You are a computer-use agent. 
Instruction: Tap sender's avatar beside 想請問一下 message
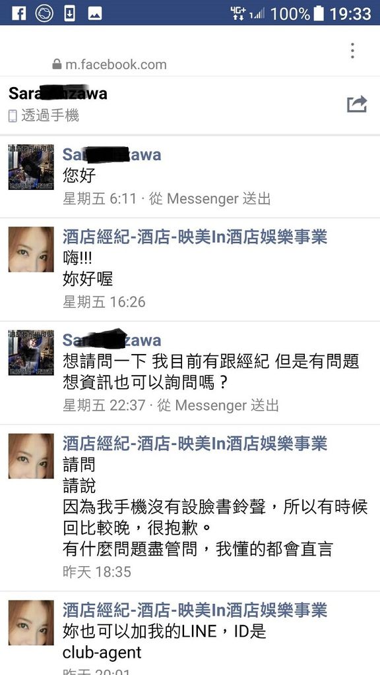[x=31, y=353]
